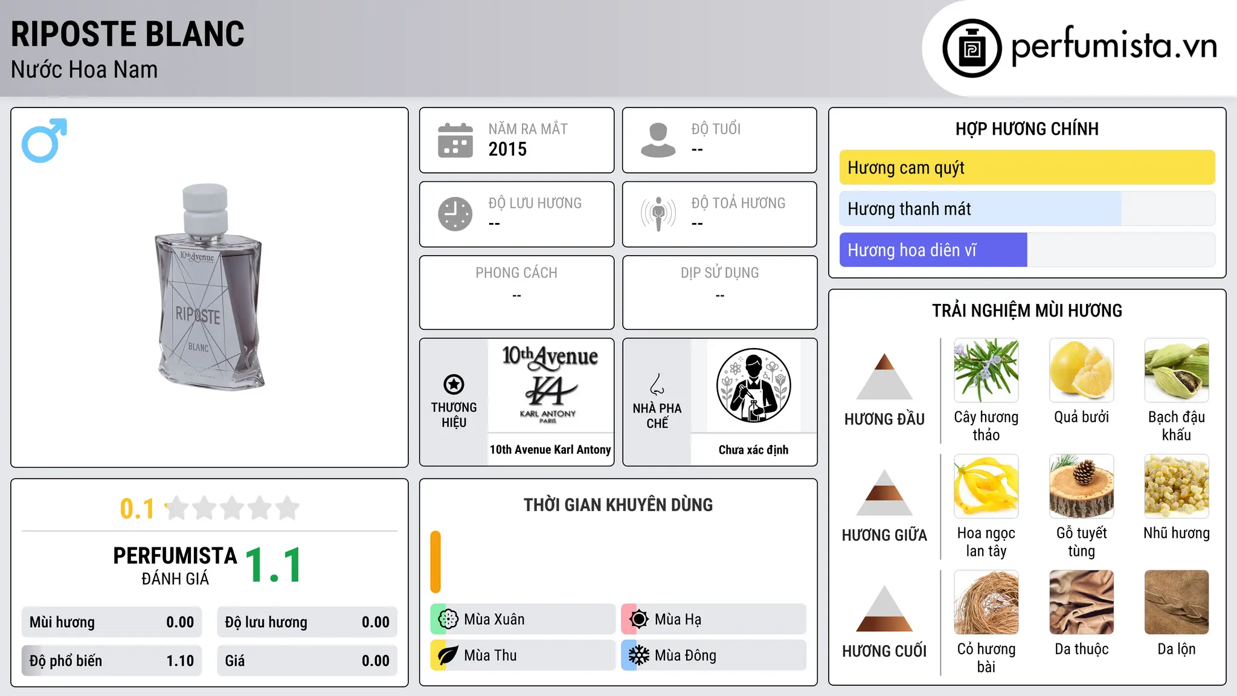
Task: Click the person icon beside Độ tuổi
Action: pyautogui.click(x=658, y=140)
